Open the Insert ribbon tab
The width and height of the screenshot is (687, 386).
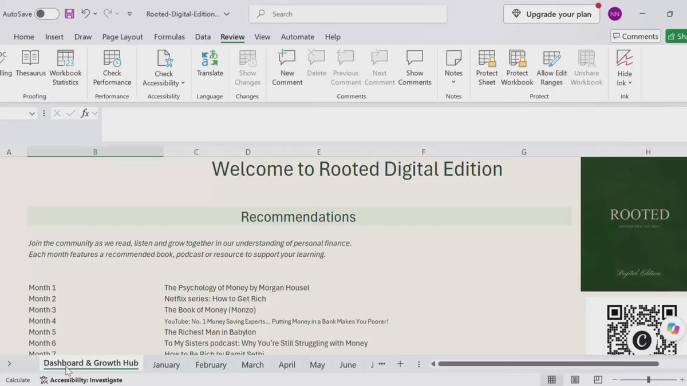pyautogui.click(x=54, y=37)
